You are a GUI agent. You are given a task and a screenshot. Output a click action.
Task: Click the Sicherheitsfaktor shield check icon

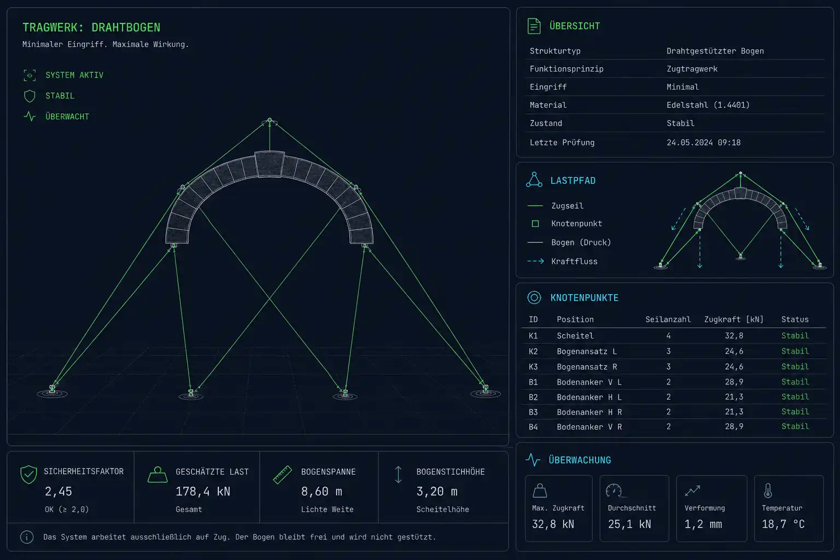click(x=28, y=475)
